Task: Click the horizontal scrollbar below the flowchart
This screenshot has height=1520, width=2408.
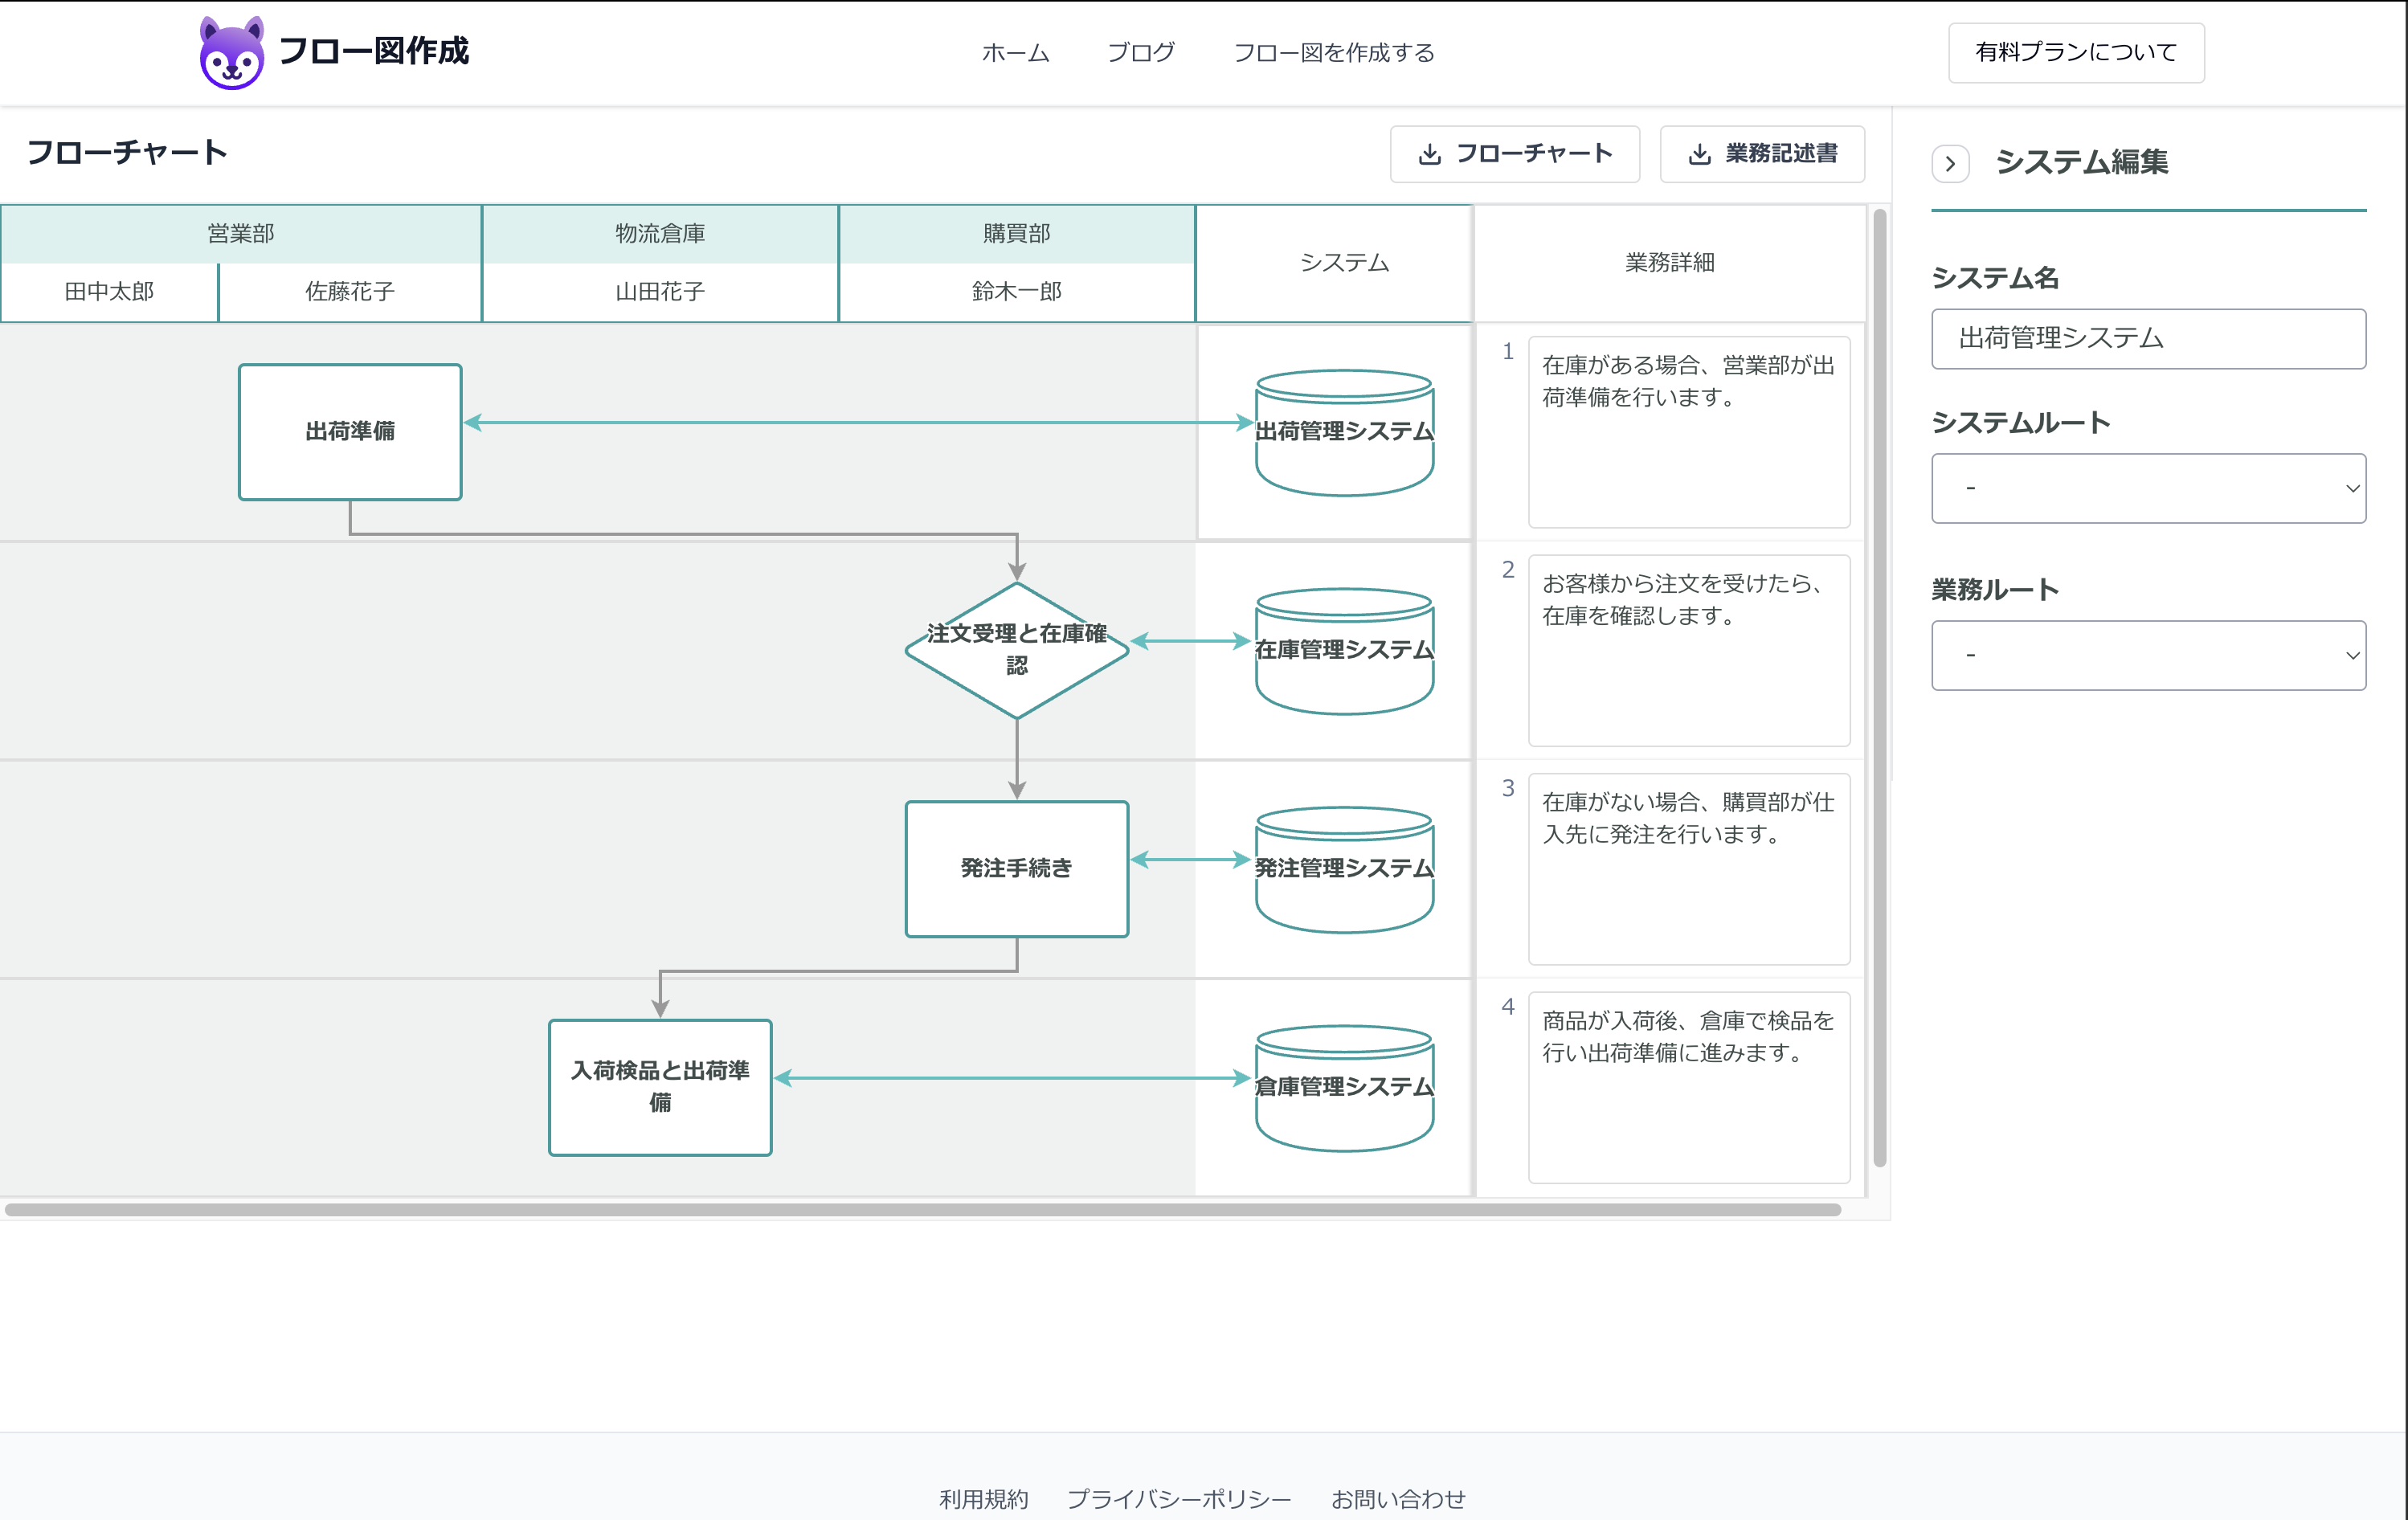Action: click(922, 1210)
